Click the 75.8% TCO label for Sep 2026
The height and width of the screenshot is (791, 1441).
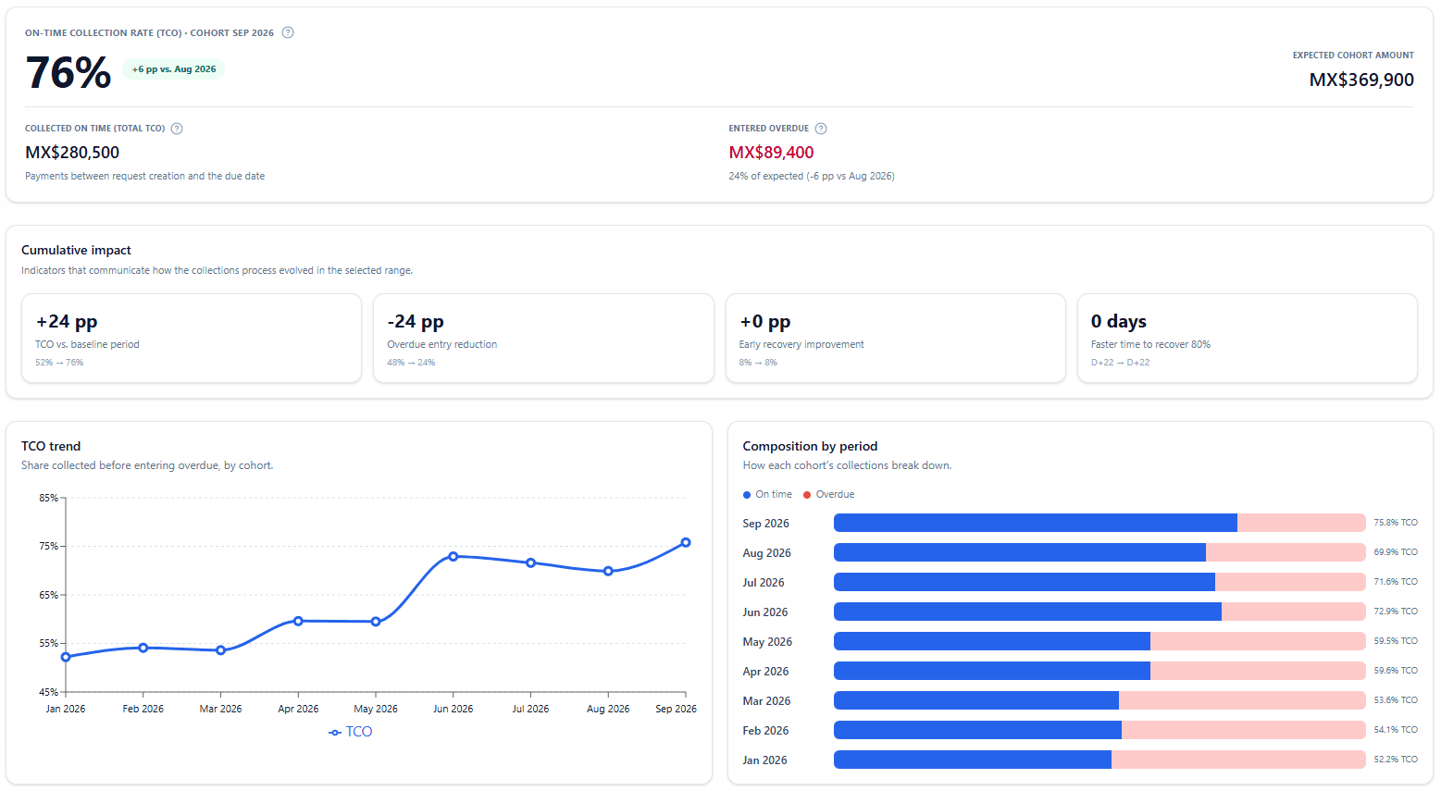[1396, 523]
